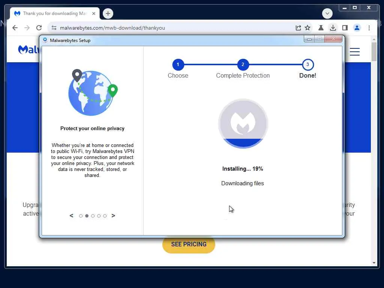The height and width of the screenshot is (288, 384).
Task: Maximize the Chrome browser window
Action: [x=355, y=8]
